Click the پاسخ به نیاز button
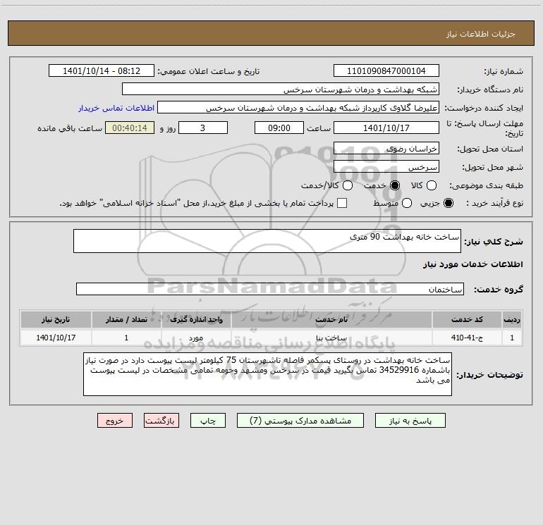The image size is (543, 525). click(x=410, y=421)
